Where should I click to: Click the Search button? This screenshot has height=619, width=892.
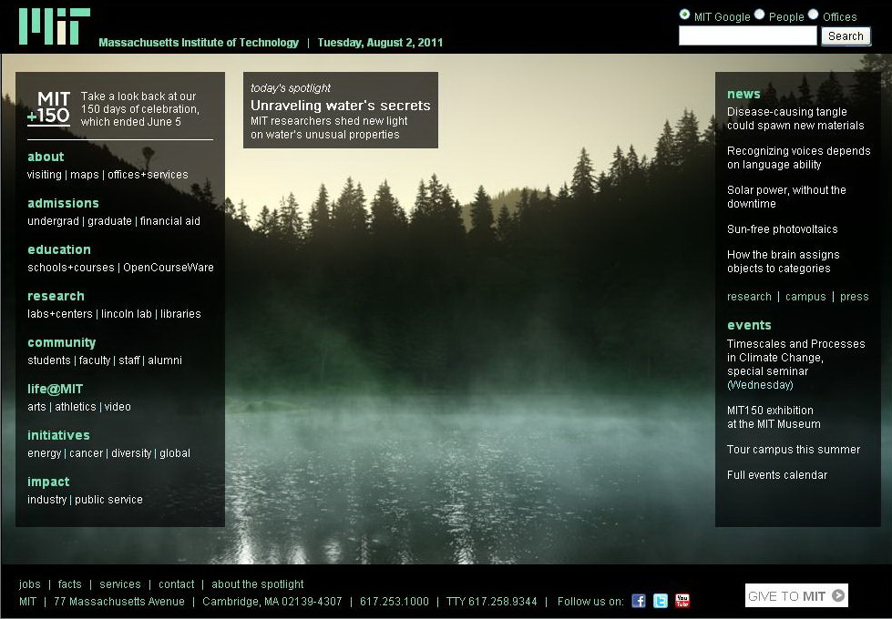846,36
